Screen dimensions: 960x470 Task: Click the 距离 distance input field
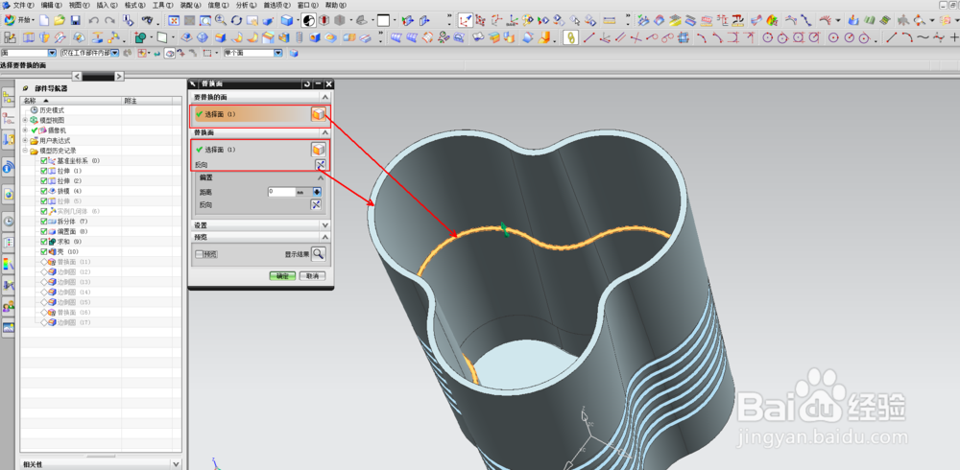281,192
